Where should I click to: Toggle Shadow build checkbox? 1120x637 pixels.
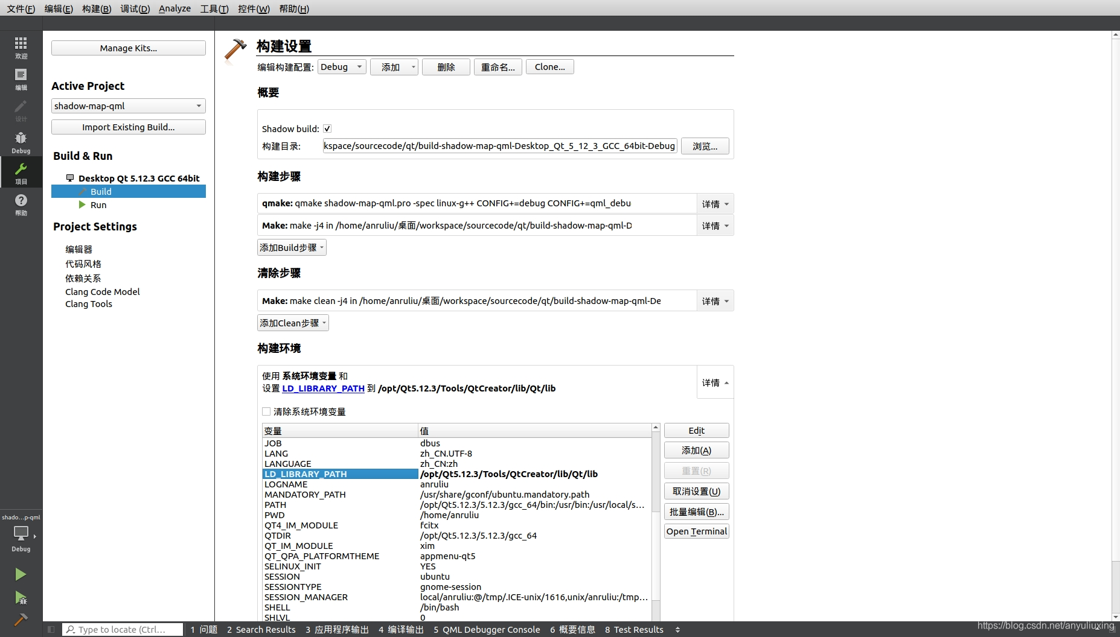[327, 128]
